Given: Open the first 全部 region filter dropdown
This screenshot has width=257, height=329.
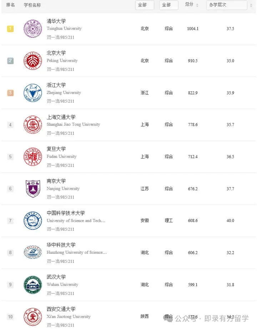Looking at the screenshot, I should coord(145,5).
